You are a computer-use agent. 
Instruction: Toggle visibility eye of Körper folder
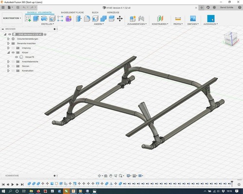point(13,52)
